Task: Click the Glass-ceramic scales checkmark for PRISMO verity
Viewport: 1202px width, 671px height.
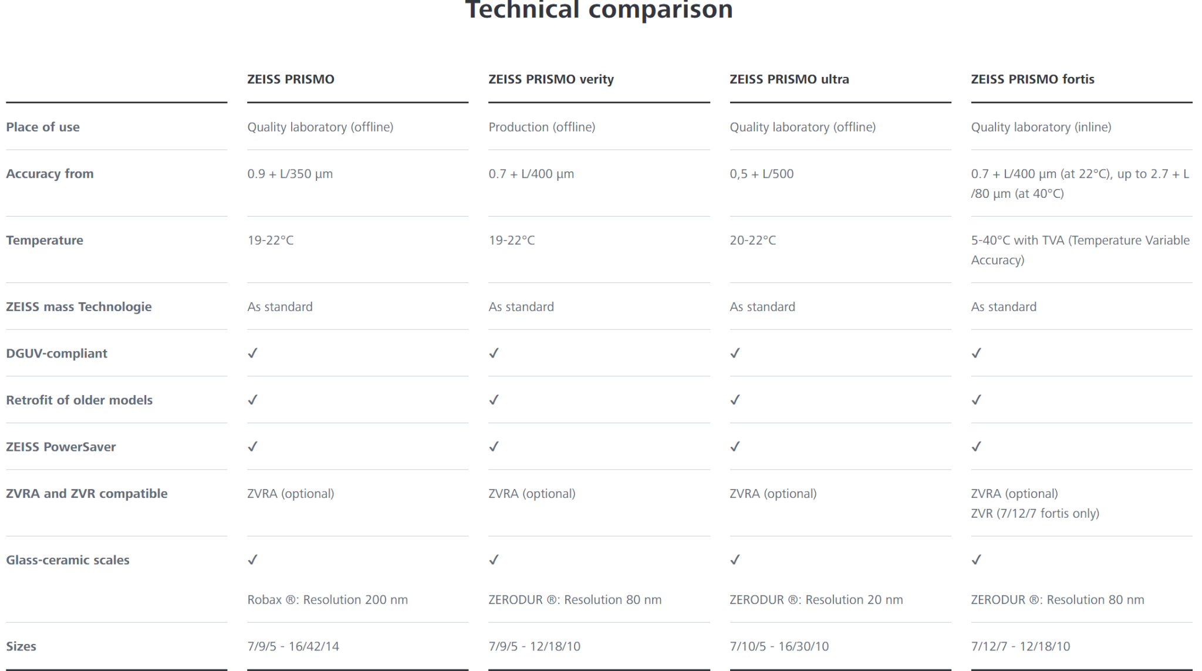Action: coord(494,560)
